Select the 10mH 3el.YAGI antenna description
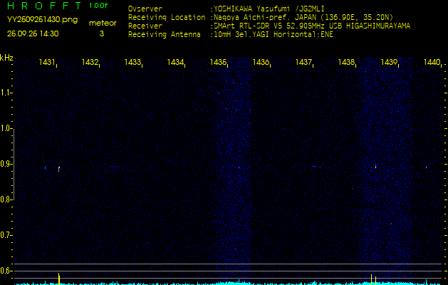The image size is (448, 285). point(274,35)
